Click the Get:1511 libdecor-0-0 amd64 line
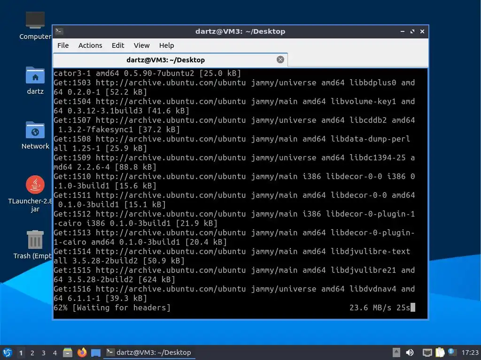 pos(234,200)
